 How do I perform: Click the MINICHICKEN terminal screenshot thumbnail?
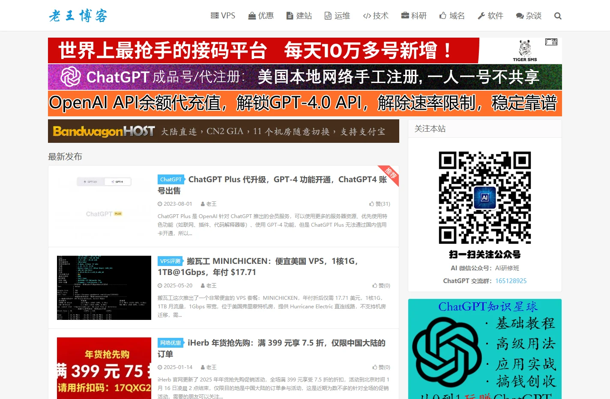coord(104,288)
